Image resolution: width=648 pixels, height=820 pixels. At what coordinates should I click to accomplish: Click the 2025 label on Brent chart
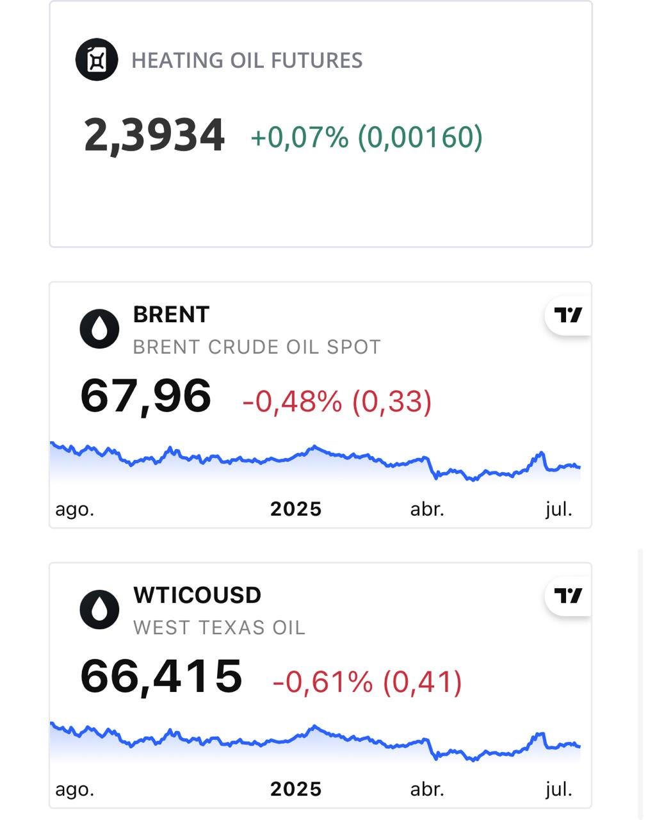tap(296, 509)
